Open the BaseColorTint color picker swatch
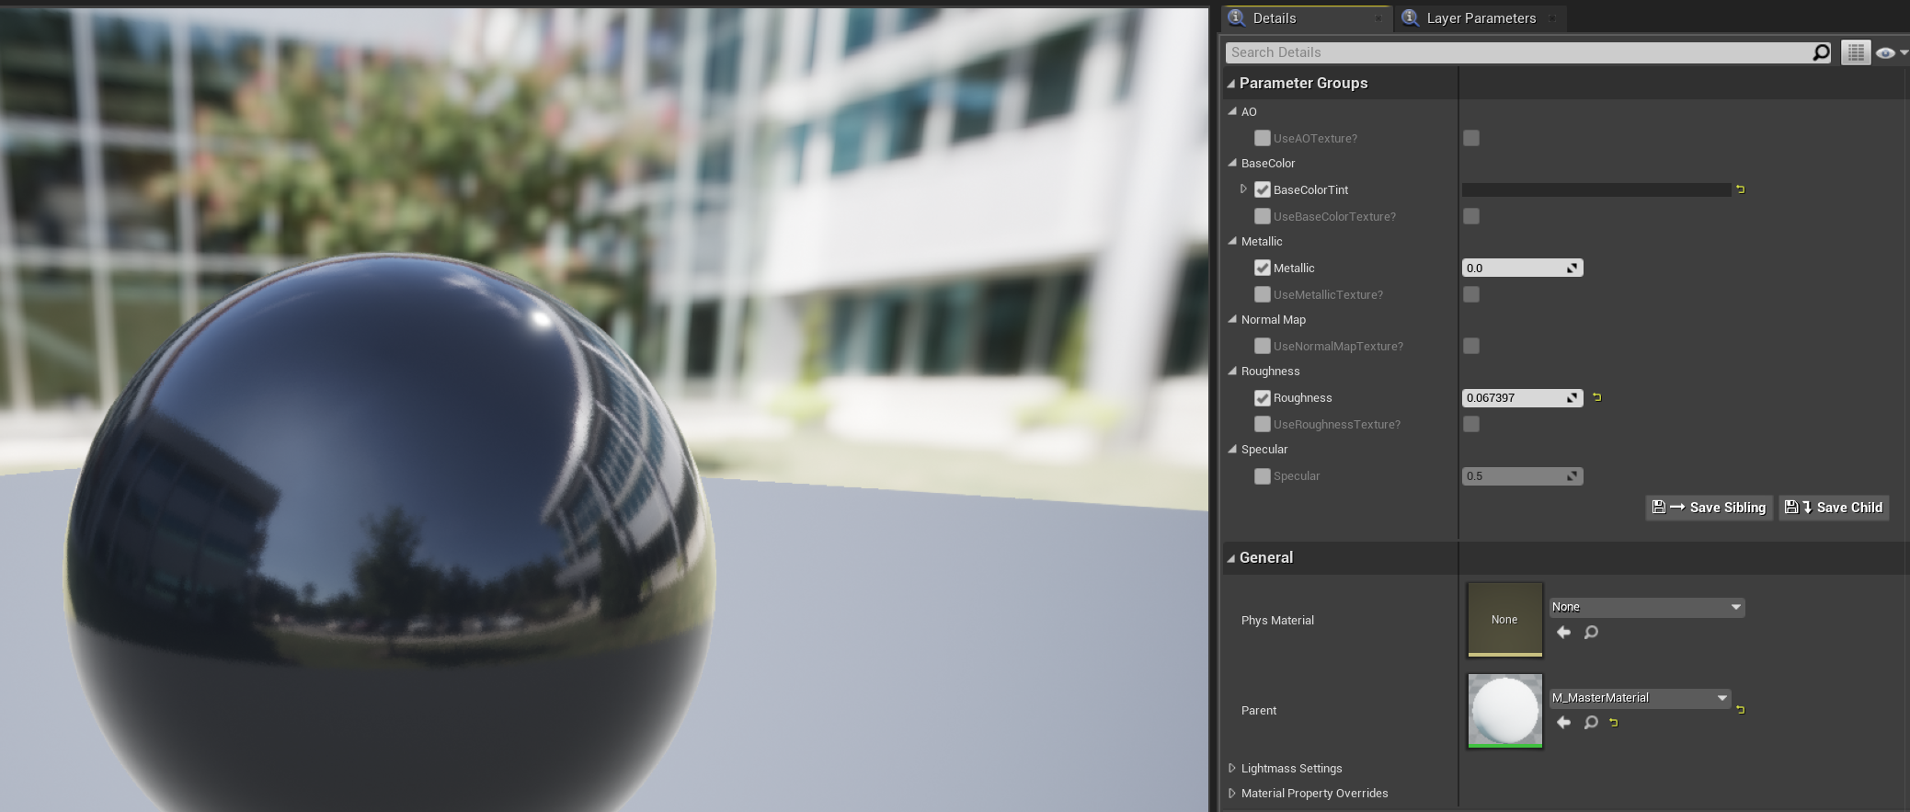 coord(1596,189)
